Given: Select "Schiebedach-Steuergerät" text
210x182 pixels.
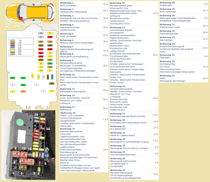Looking at the screenshot, I should [x=73, y=92].
